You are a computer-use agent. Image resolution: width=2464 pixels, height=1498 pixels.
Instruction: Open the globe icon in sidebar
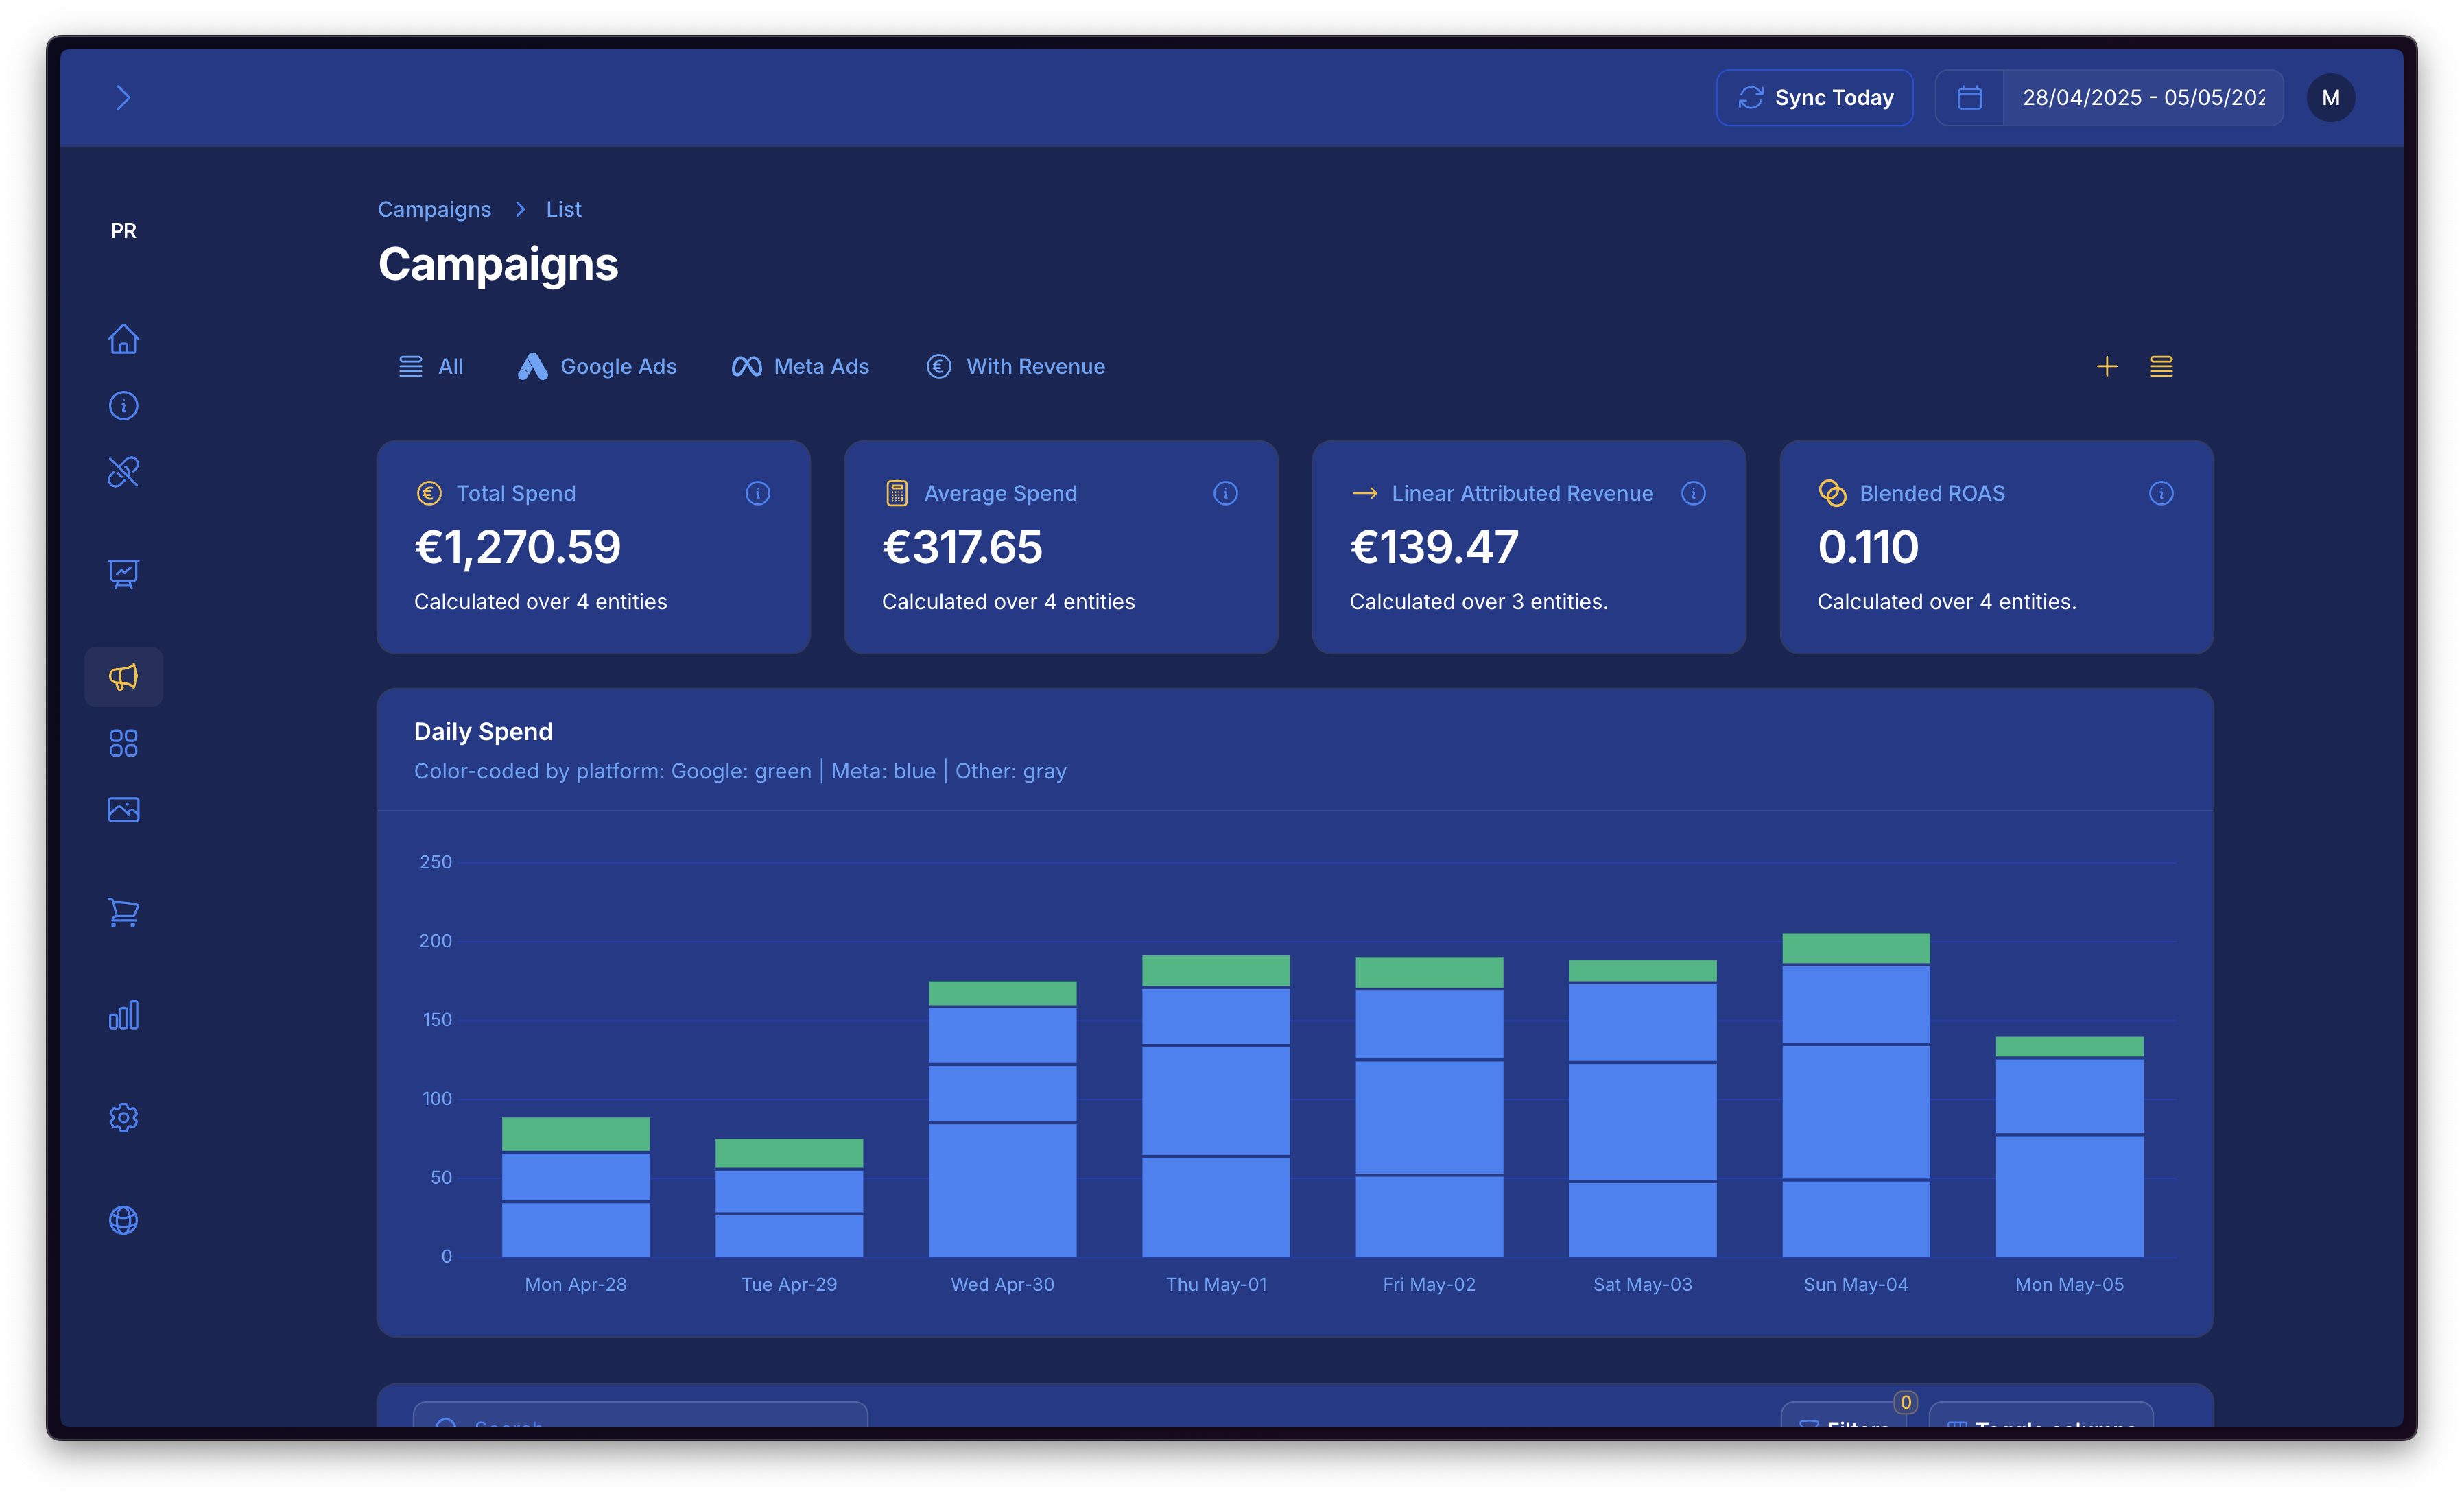coord(123,1220)
